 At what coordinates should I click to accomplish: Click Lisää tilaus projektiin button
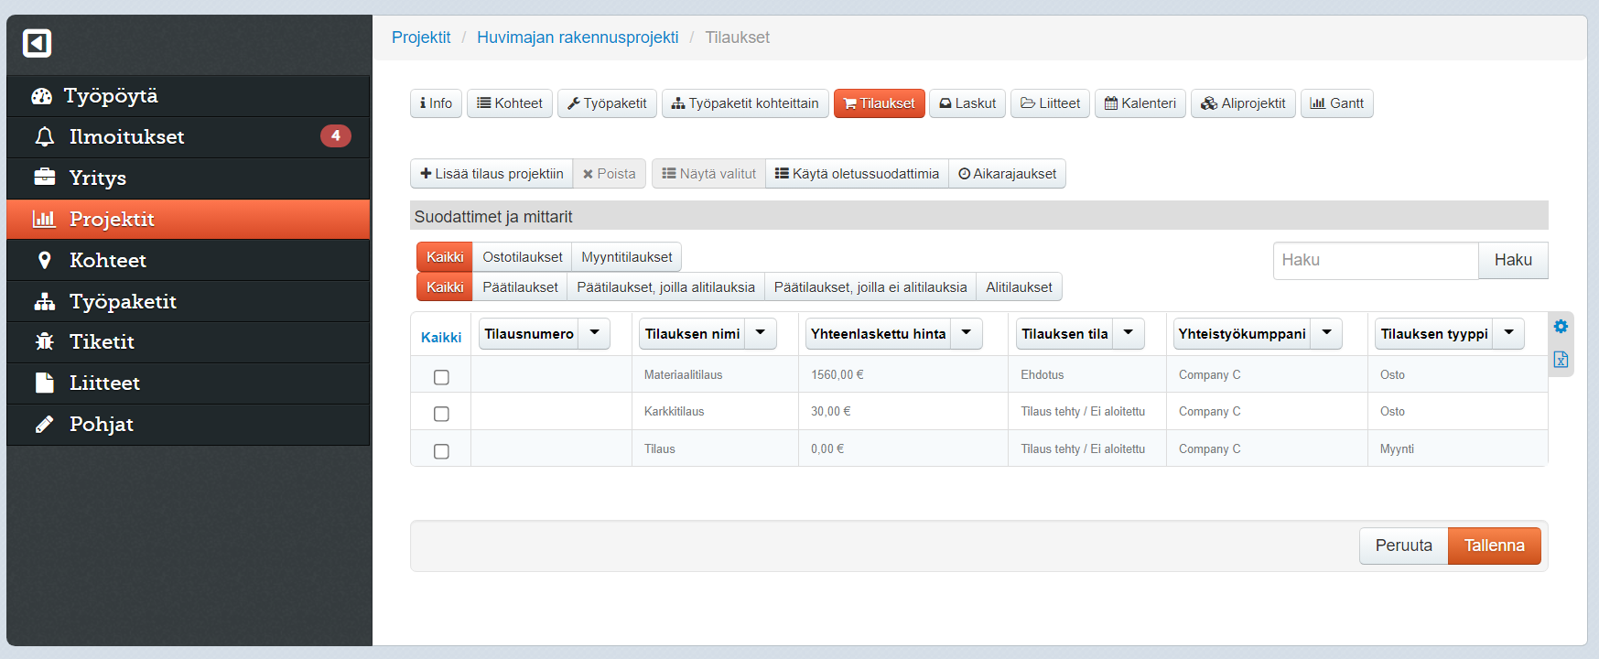pyautogui.click(x=492, y=174)
